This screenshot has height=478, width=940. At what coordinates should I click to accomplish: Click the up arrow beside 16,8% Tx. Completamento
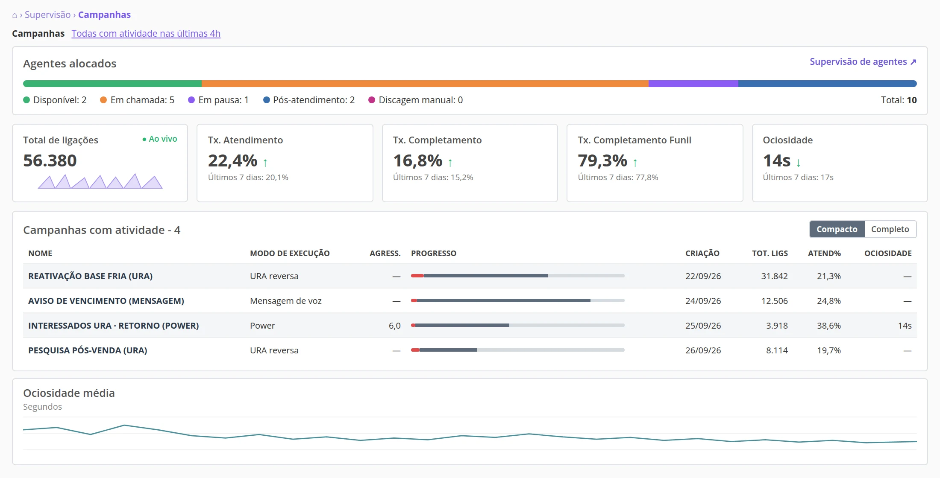[x=450, y=163]
